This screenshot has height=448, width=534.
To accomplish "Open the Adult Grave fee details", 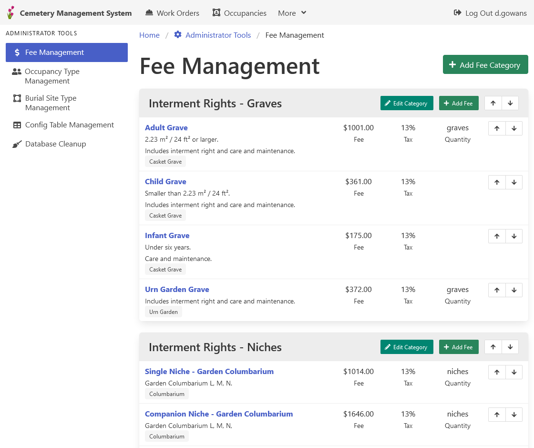I will (x=166, y=127).
